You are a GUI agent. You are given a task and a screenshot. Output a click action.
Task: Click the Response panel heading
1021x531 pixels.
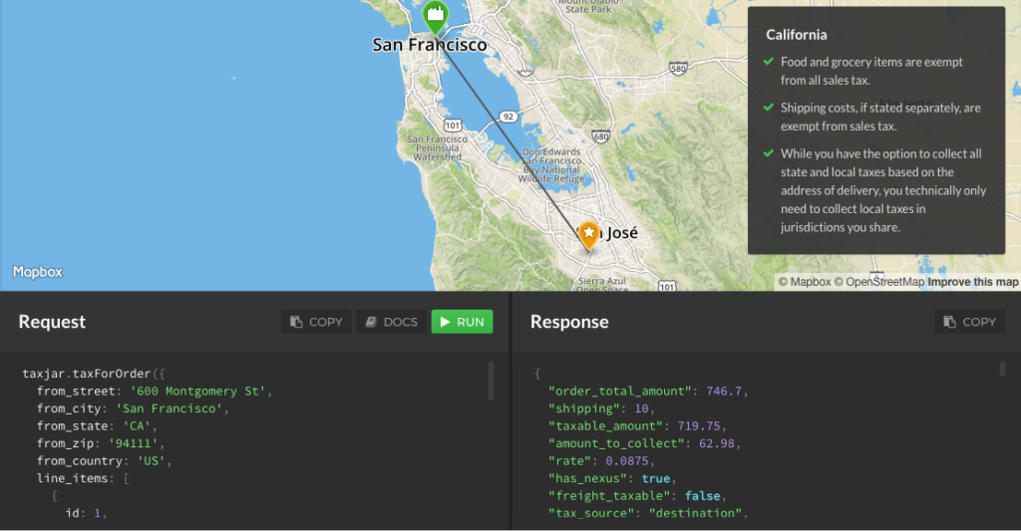(x=569, y=322)
